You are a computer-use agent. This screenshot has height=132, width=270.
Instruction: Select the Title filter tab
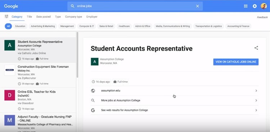click(x=29, y=17)
